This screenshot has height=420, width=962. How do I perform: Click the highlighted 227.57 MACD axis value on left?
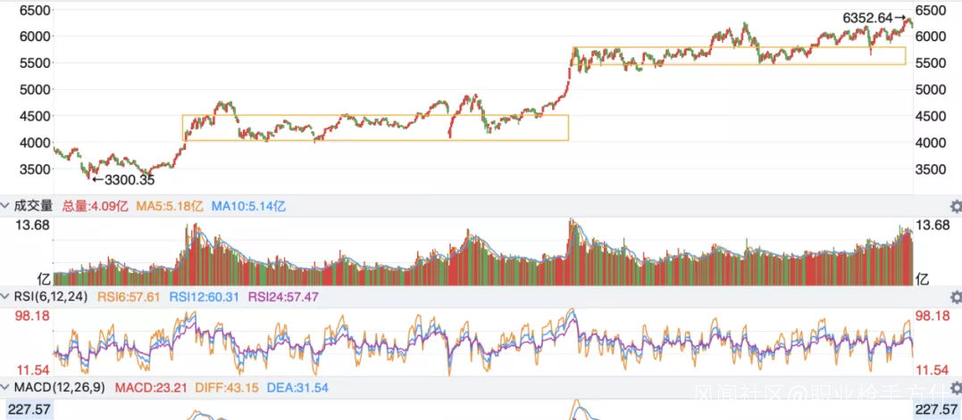(x=26, y=409)
